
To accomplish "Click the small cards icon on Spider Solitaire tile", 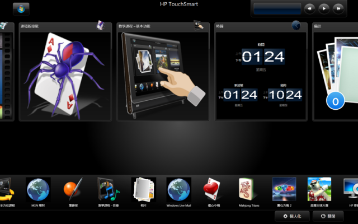I will pos(101,25).
